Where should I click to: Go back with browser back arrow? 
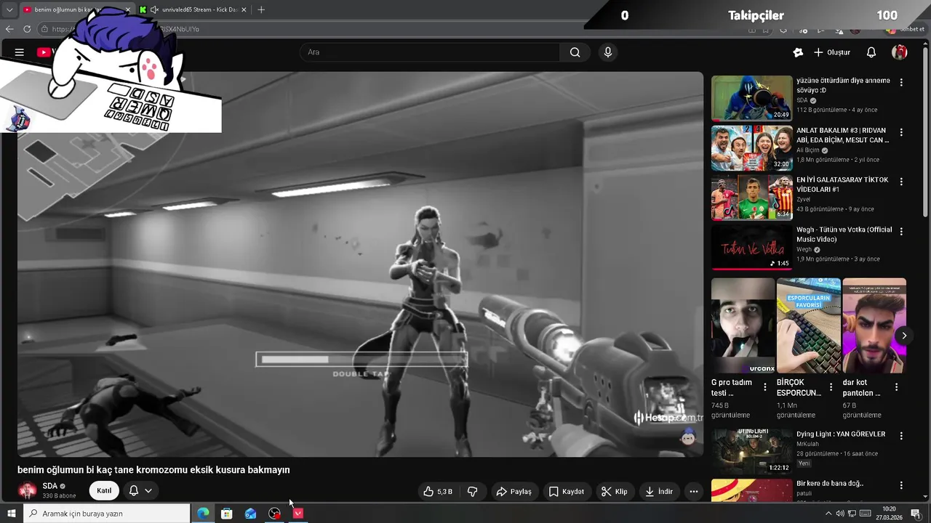point(9,29)
